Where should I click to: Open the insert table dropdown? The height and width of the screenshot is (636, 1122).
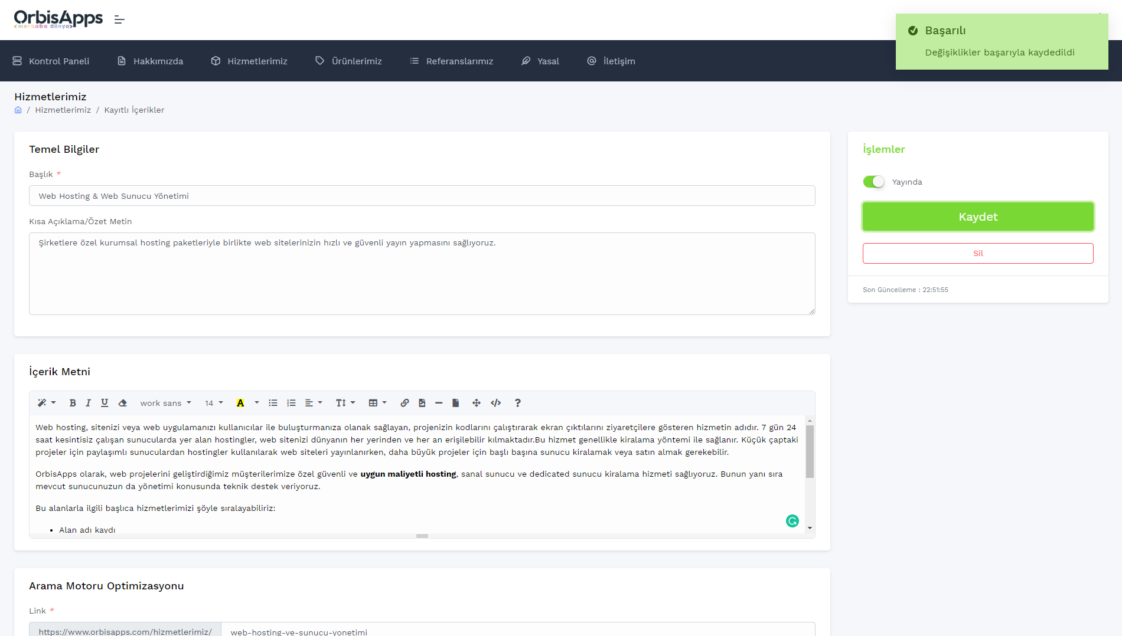pos(377,403)
